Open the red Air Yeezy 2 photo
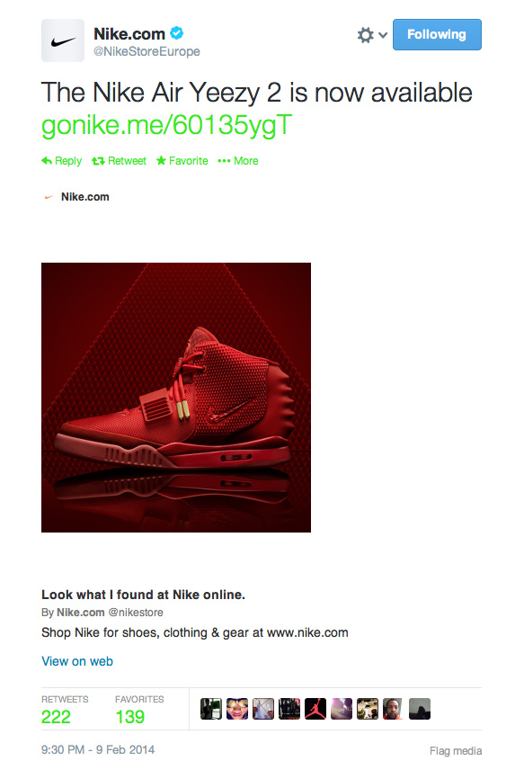 (x=176, y=398)
